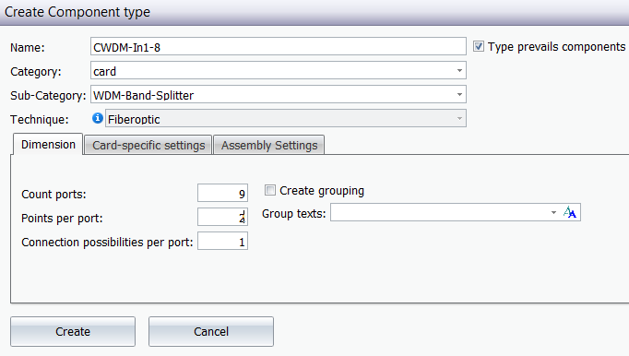This screenshot has width=629, height=356.
Task: Click the Sub-Category: label
Action: pos(48,96)
